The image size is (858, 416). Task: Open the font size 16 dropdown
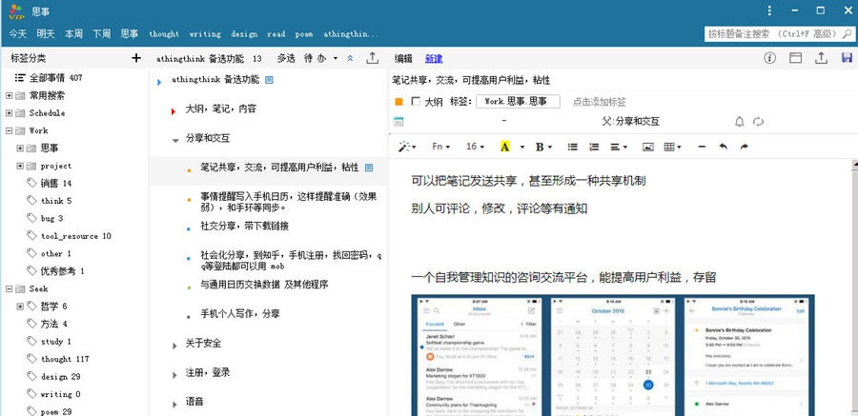474,147
